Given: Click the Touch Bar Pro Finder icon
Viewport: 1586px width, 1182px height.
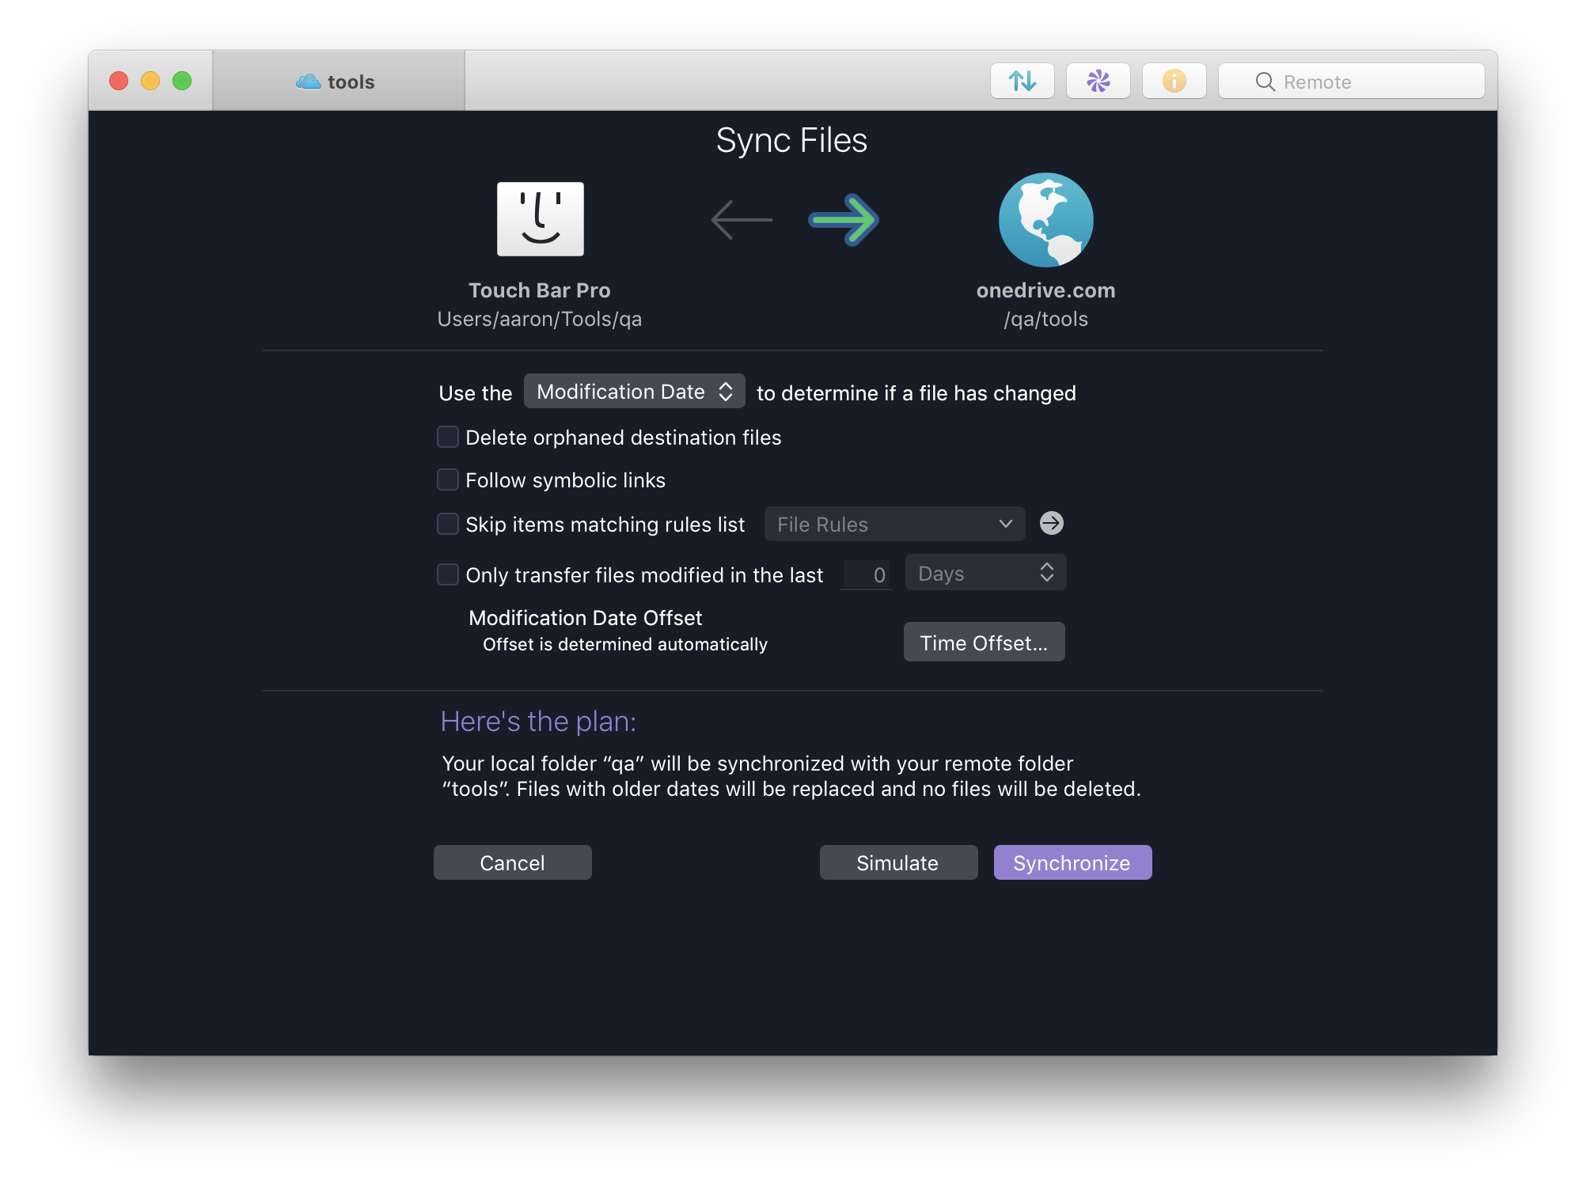Looking at the screenshot, I should click(x=541, y=219).
